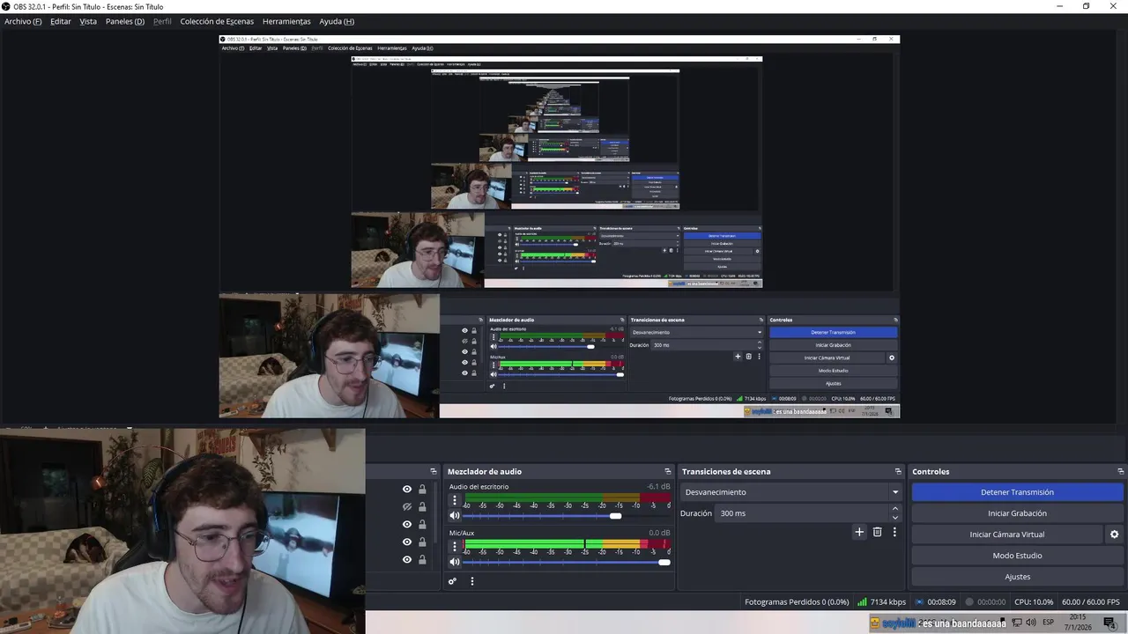This screenshot has height=634, width=1128.
Task: Click the 0.0 dB Mic/Aux readout
Action: (x=660, y=533)
